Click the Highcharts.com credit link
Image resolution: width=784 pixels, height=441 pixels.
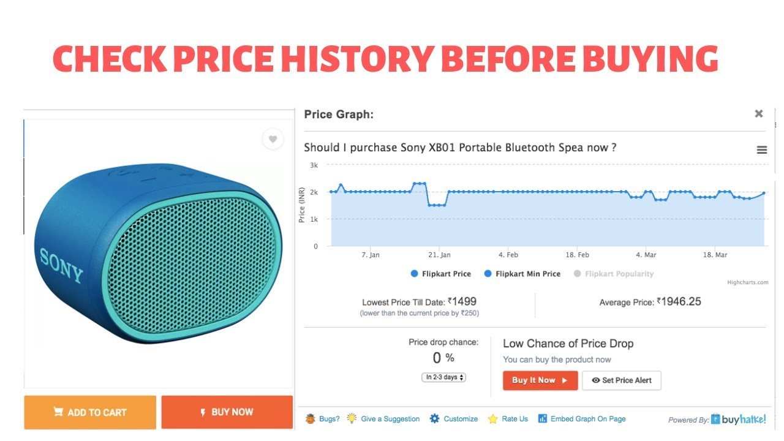click(747, 282)
